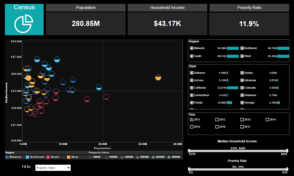Check the 2012 year checkbox
The height and width of the screenshot is (176, 294).
click(217, 119)
